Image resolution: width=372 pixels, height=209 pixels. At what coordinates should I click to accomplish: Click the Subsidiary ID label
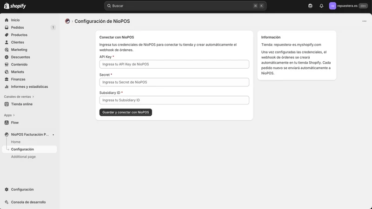(x=110, y=92)
